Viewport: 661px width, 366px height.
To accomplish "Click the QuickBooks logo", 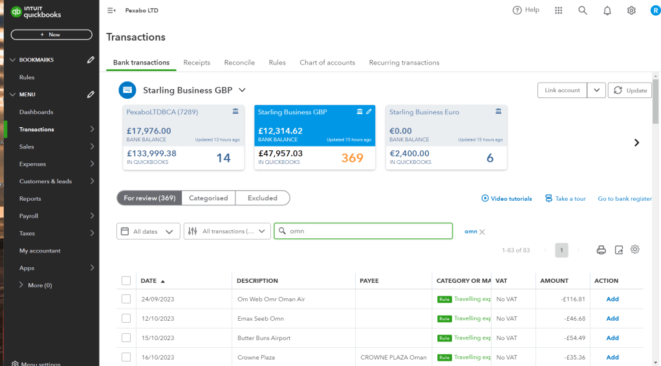I will pos(36,12).
